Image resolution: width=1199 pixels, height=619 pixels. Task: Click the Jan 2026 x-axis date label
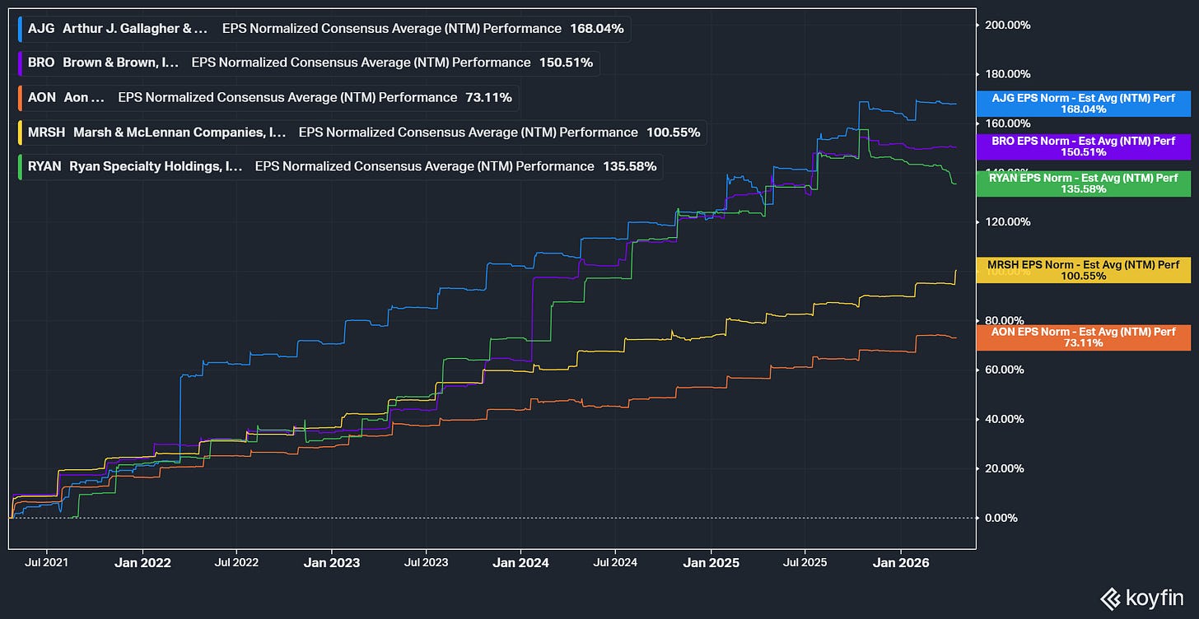coord(900,563)
